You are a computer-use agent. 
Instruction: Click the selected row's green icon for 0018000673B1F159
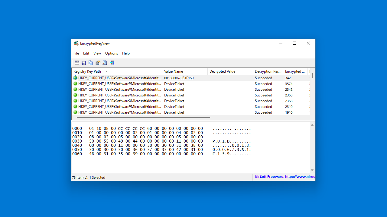[x=75, y=78]
